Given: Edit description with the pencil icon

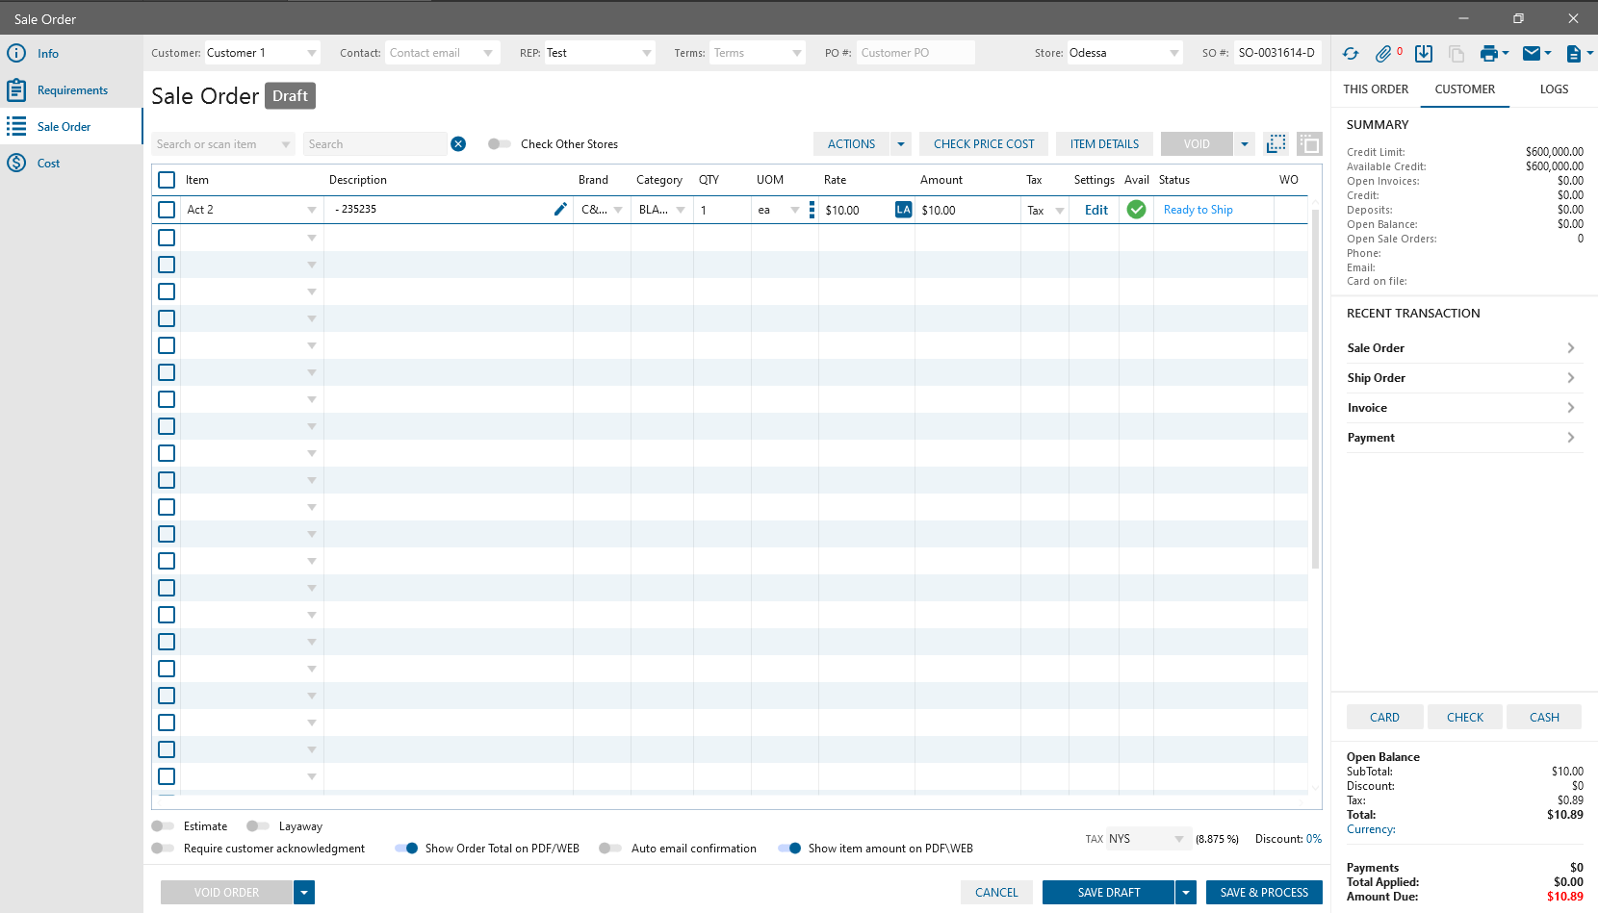Looking at the screenshot, I should coord(560,210).
